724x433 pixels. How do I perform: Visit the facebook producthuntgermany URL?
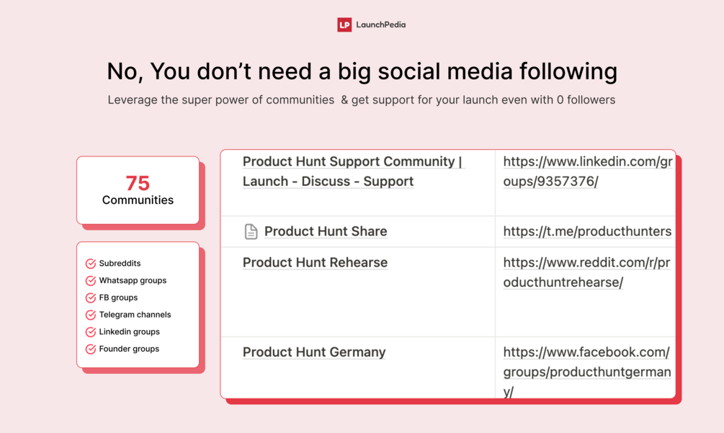(587, 372)
